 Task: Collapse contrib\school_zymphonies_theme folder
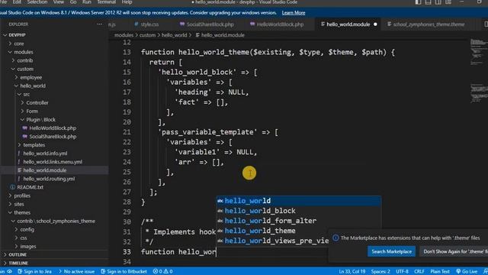[54, 221]
